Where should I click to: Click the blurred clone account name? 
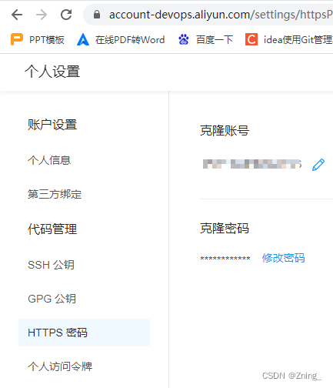click(252, 164)
